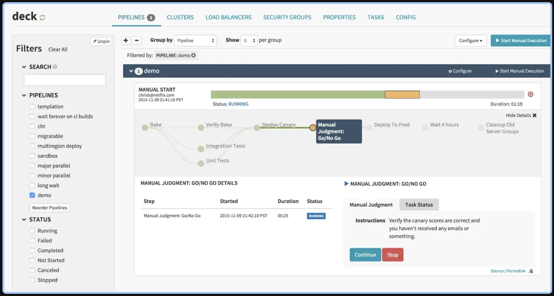Open the CONFIG tab
Screen dimensions: 554x296
tap(406, 18)
